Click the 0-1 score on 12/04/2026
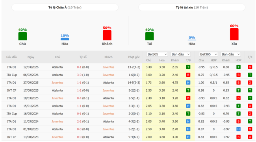Screen dimensions: 256x142 point(79,67)
